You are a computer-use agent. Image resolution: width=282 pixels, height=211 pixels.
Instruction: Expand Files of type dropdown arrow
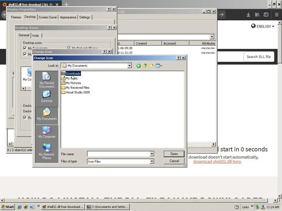click(x=152, y=161)
